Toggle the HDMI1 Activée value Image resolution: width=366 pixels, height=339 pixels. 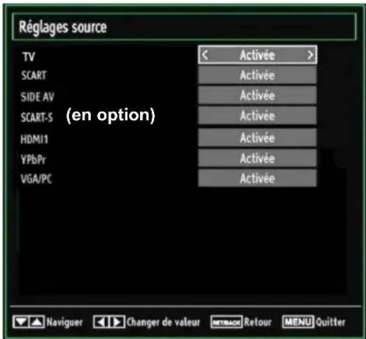pos(257,138)
